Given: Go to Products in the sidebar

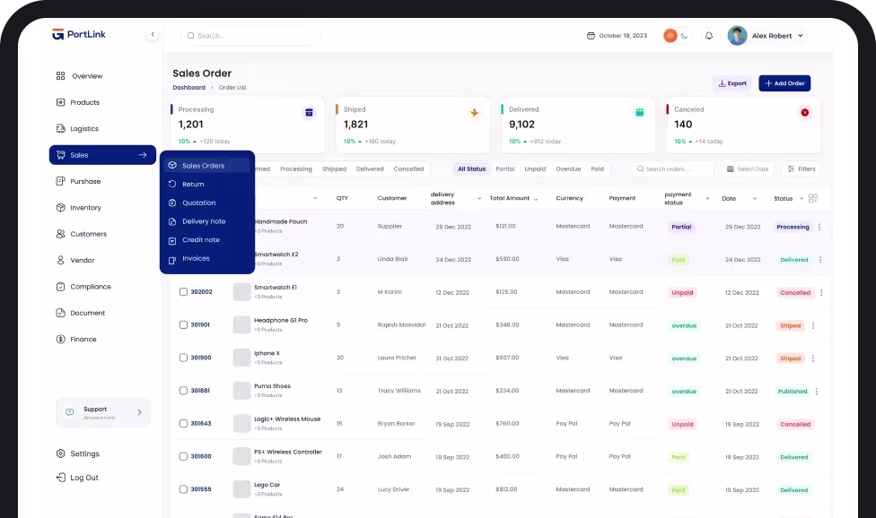Looking at the screenshot, I should [78, 102].
